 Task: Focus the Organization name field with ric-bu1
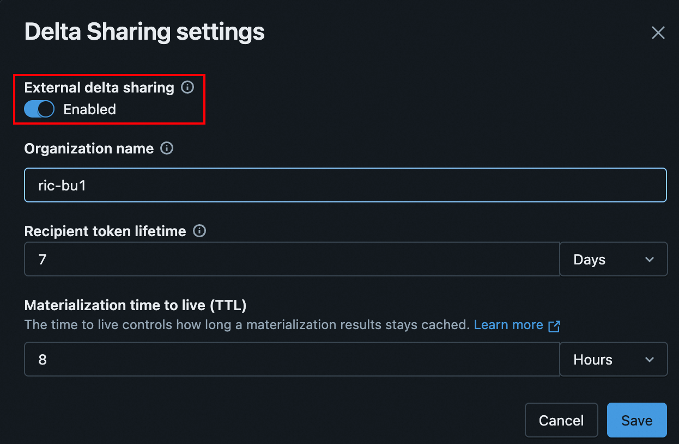tap(345, 186)
